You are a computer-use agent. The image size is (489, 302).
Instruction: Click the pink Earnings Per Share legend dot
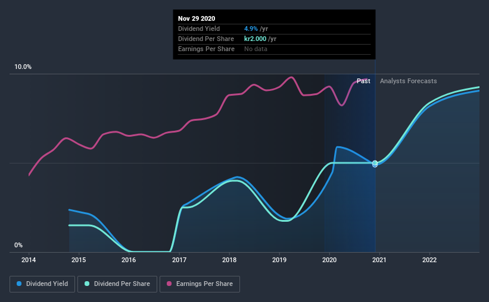[x=169, y=284]
